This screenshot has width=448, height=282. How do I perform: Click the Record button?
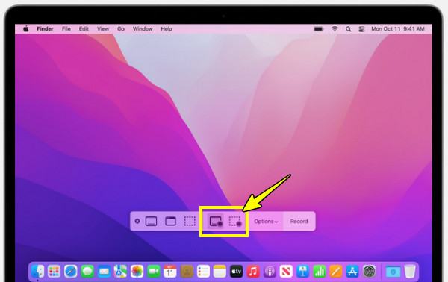click(299, 222)
